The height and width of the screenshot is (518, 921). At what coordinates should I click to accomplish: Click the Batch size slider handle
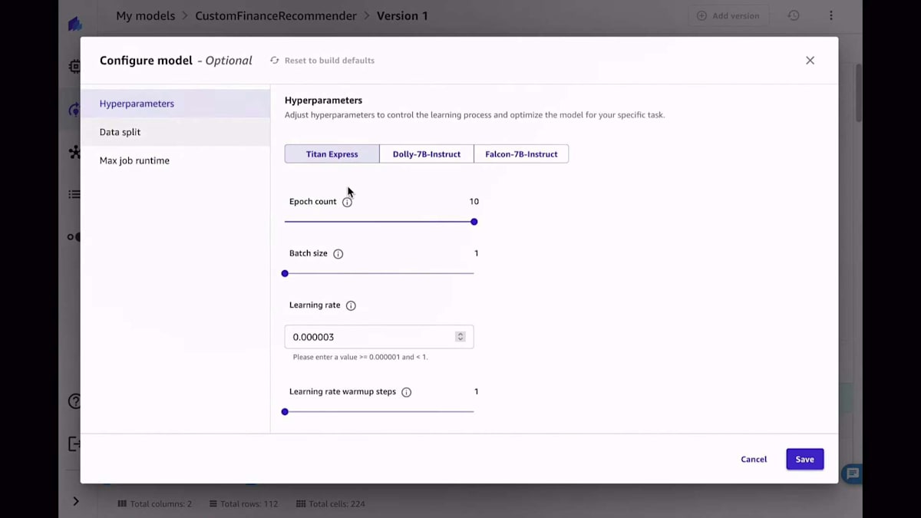tap(285, 273)
